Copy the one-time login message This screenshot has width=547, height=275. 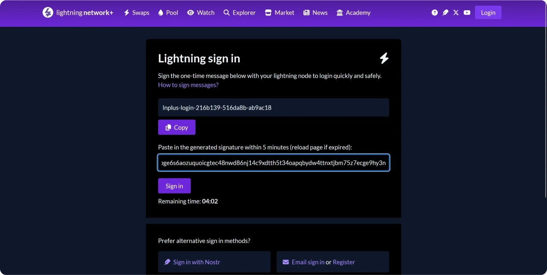[176, 127]
